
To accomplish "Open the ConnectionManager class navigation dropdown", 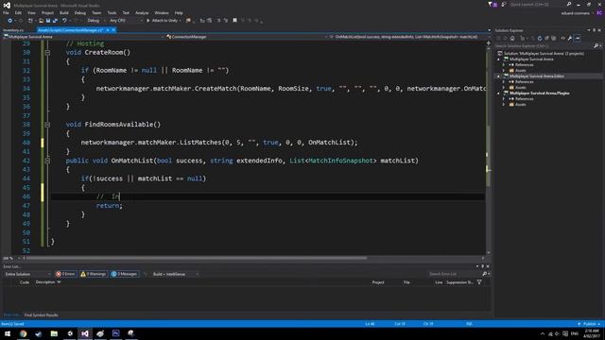I will [x=247, y=37].
